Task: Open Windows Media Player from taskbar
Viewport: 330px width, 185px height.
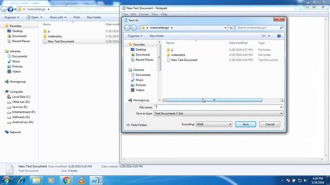Action: (x=51, y=180)
